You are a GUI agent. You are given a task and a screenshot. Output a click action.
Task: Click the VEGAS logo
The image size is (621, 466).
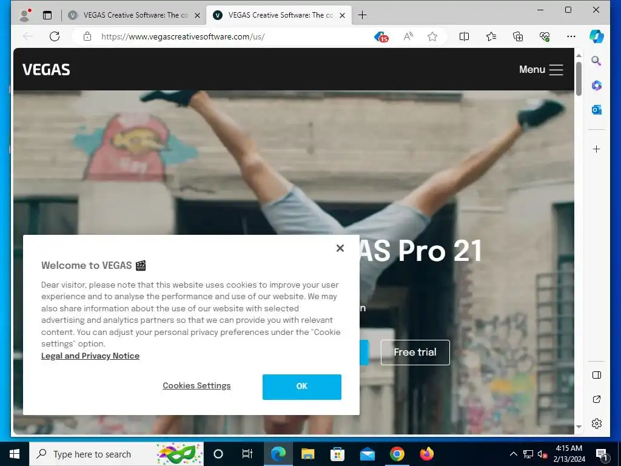(46, 70)
